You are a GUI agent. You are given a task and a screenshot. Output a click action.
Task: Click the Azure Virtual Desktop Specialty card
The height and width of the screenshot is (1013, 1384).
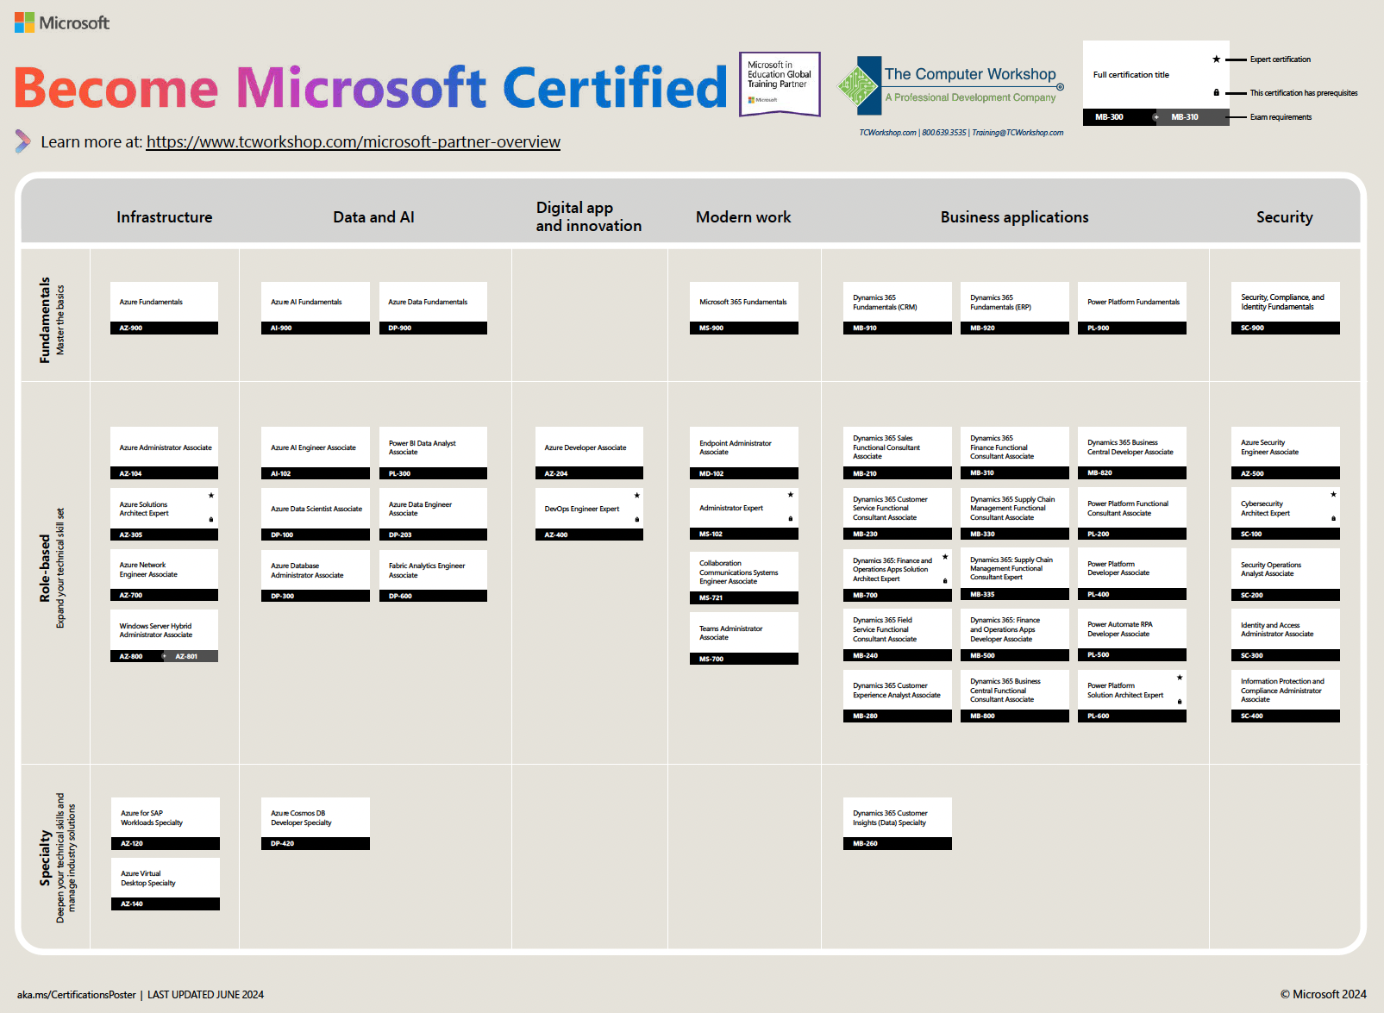(x=166, y=885)
